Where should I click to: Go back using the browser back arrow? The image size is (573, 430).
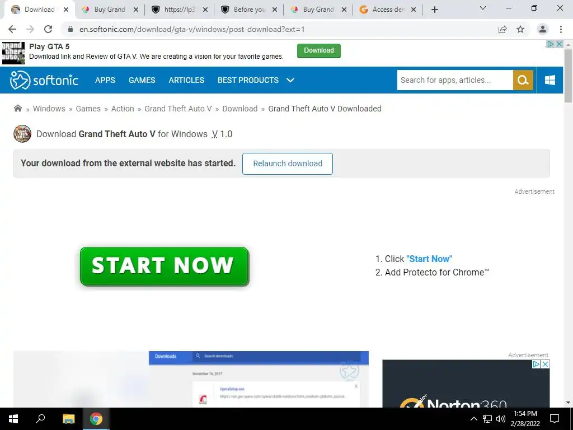12,29
